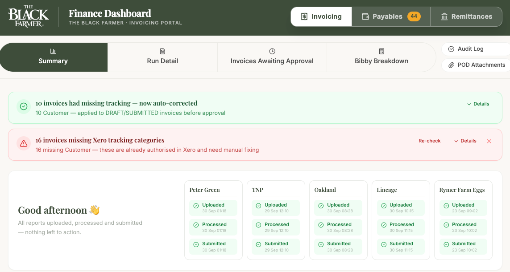Open the Run Detail tab
Viewport: 510px width, 272px height.
162,57
